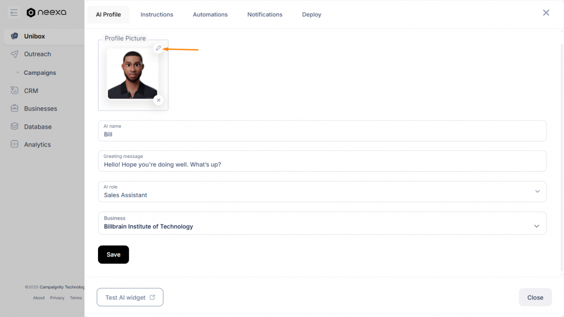
Task: Click the Database stack icon
Action: [x=14, y=127]
